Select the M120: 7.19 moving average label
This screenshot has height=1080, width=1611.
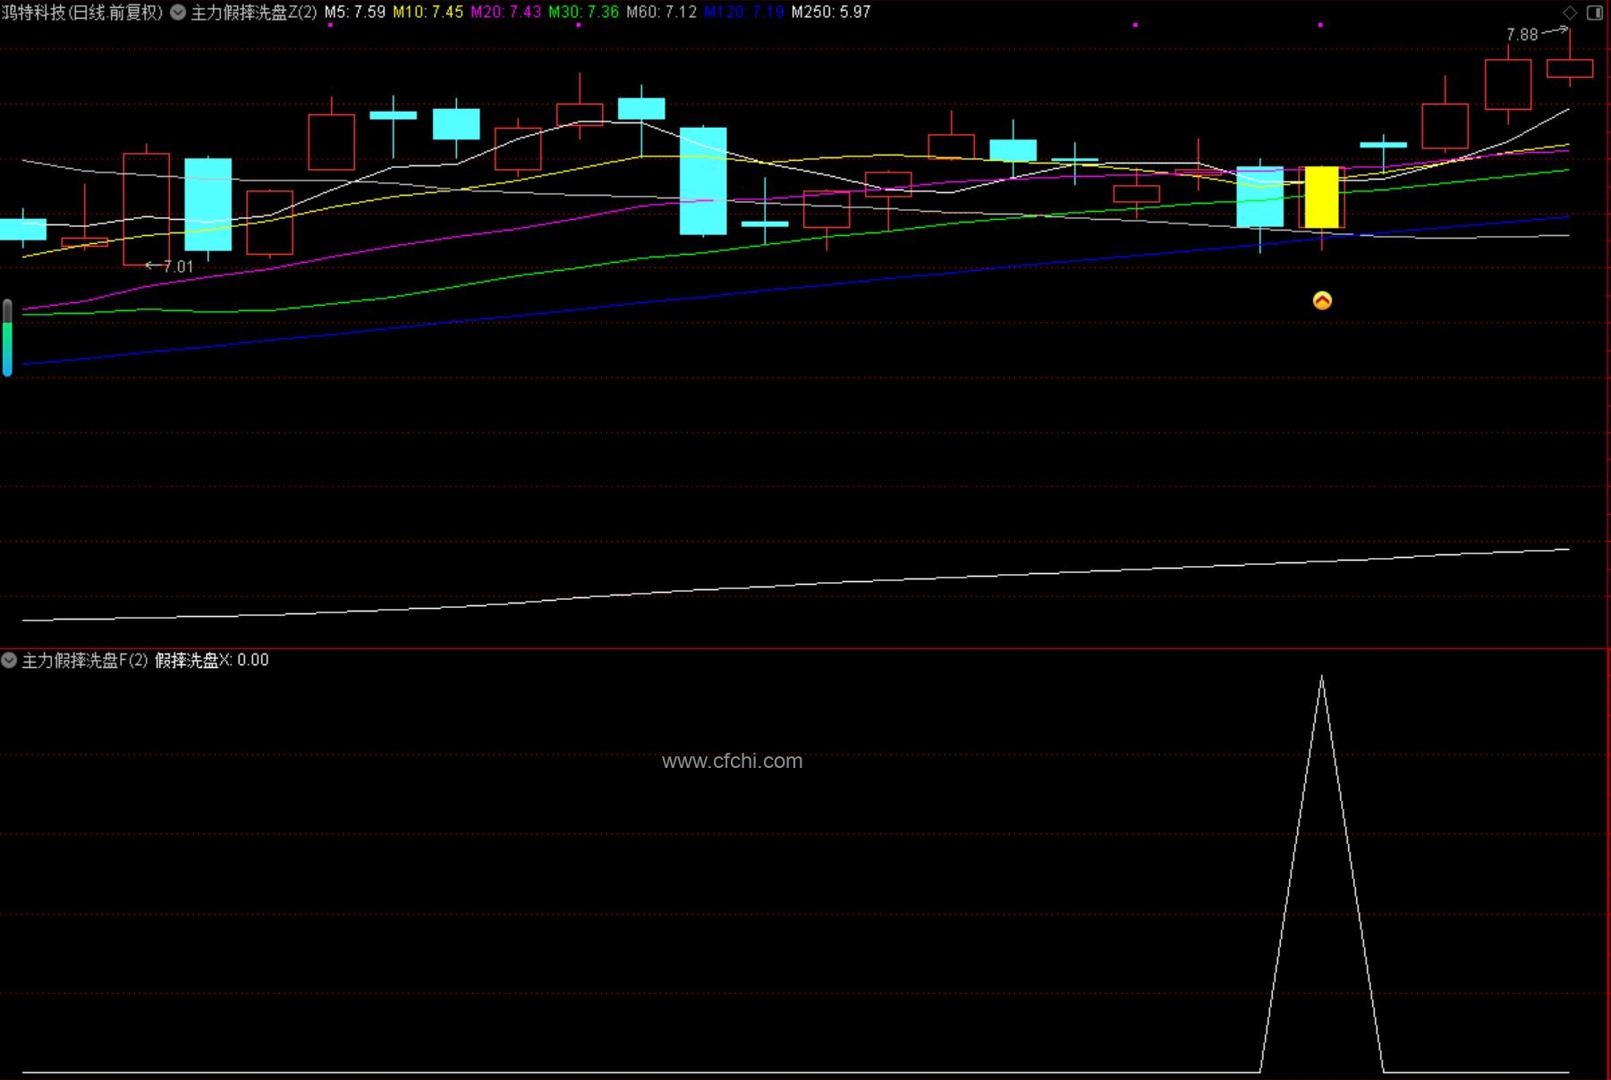(743, 13)
